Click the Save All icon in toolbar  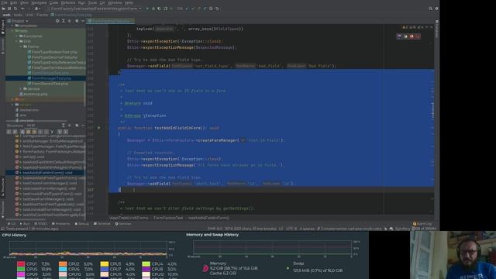(x=9, y=9)
